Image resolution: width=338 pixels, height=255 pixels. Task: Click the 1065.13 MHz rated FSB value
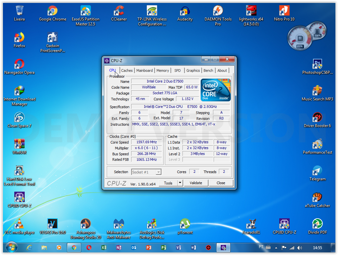click(146, 159)
